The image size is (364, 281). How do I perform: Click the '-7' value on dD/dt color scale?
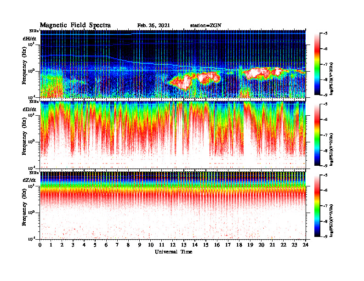[325, 135]
